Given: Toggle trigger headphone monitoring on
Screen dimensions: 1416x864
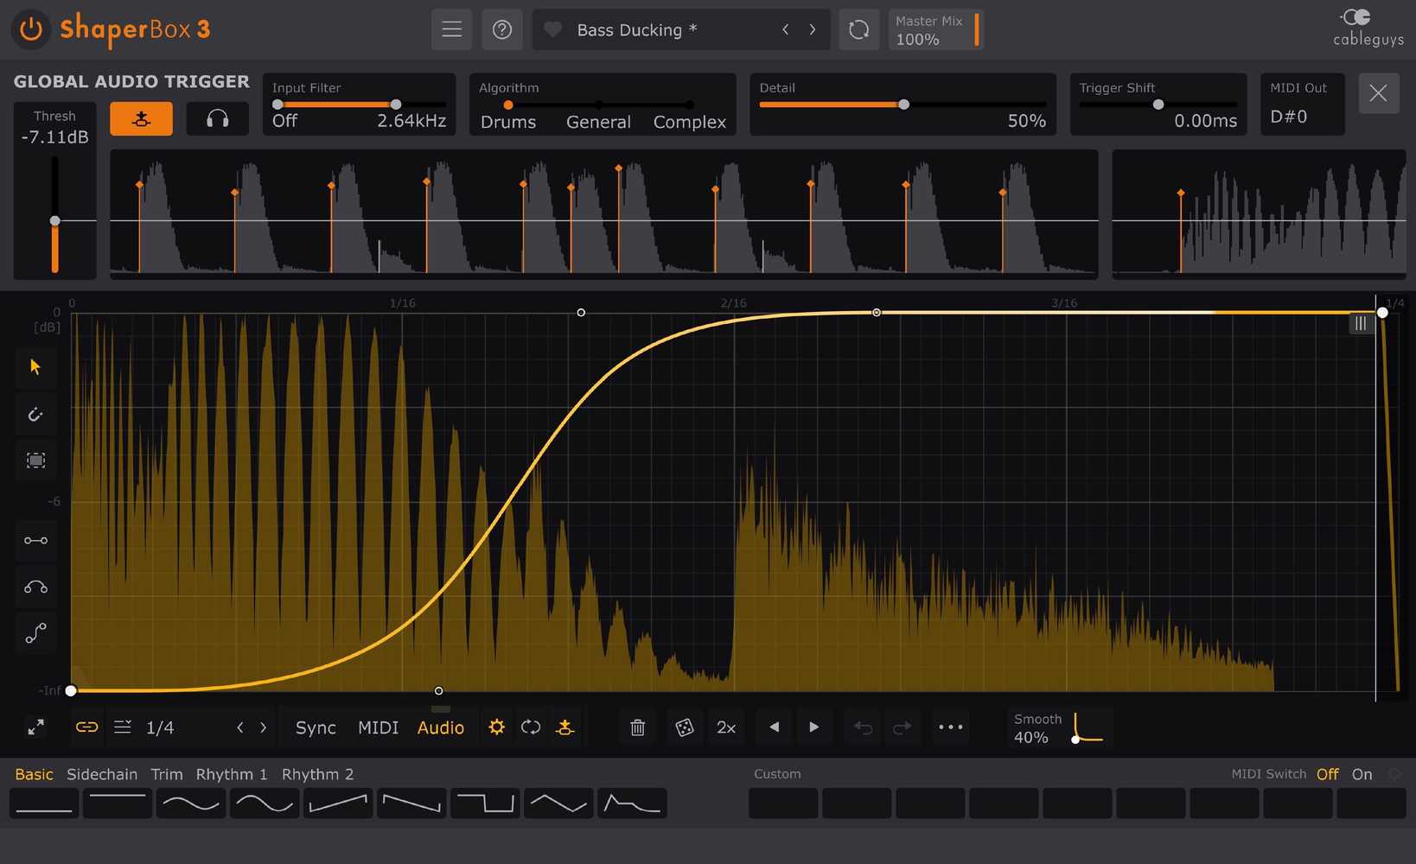Looking at the screenshot, I should [217, 118].
